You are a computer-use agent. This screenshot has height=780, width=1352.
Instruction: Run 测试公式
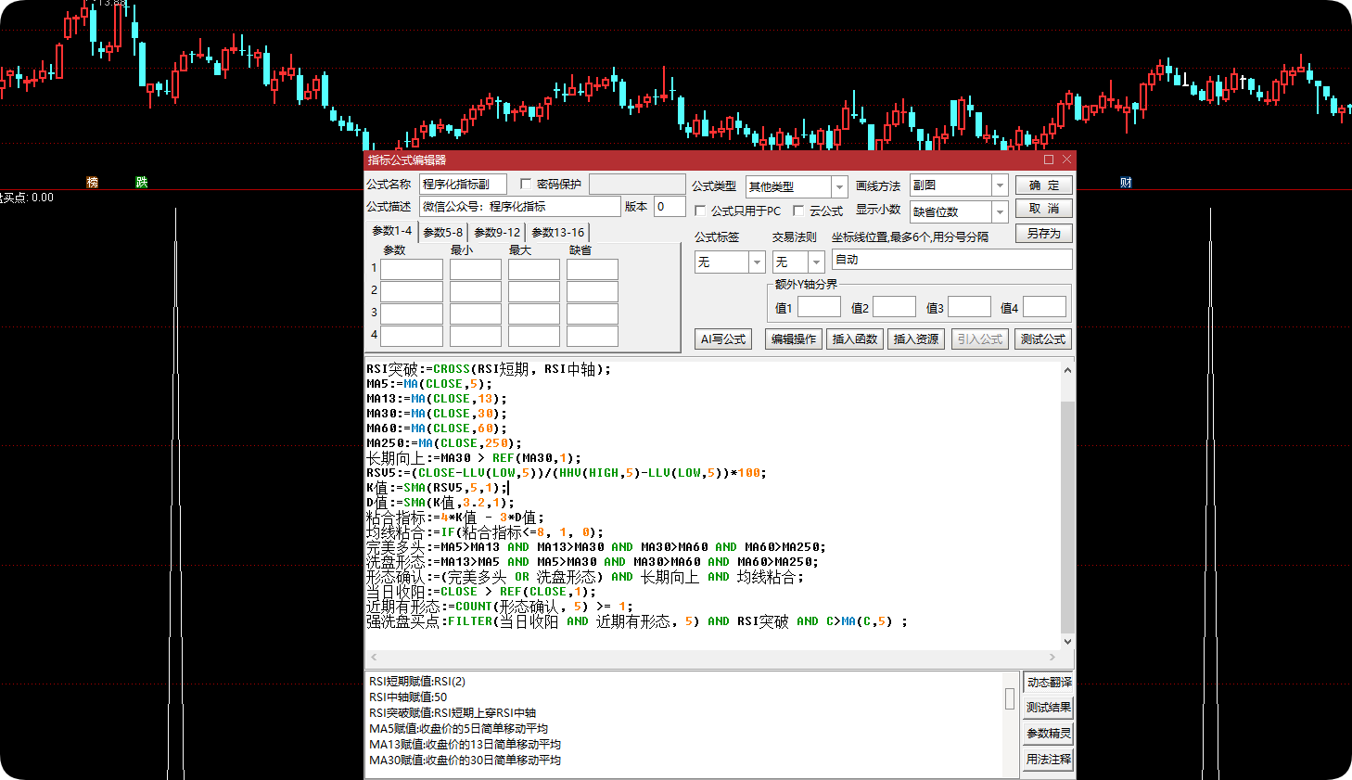pyautogui.click(x=1043, y=339)
